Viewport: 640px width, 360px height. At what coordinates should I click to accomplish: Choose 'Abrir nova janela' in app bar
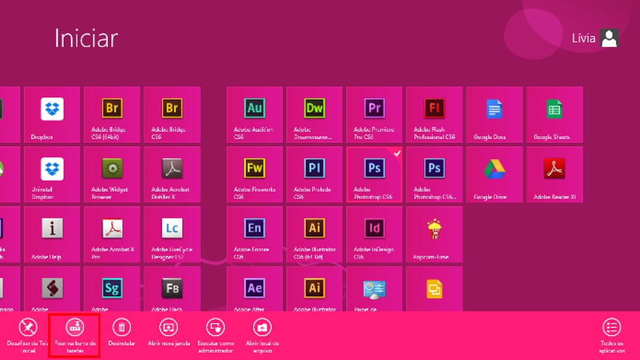click(168, 328)
